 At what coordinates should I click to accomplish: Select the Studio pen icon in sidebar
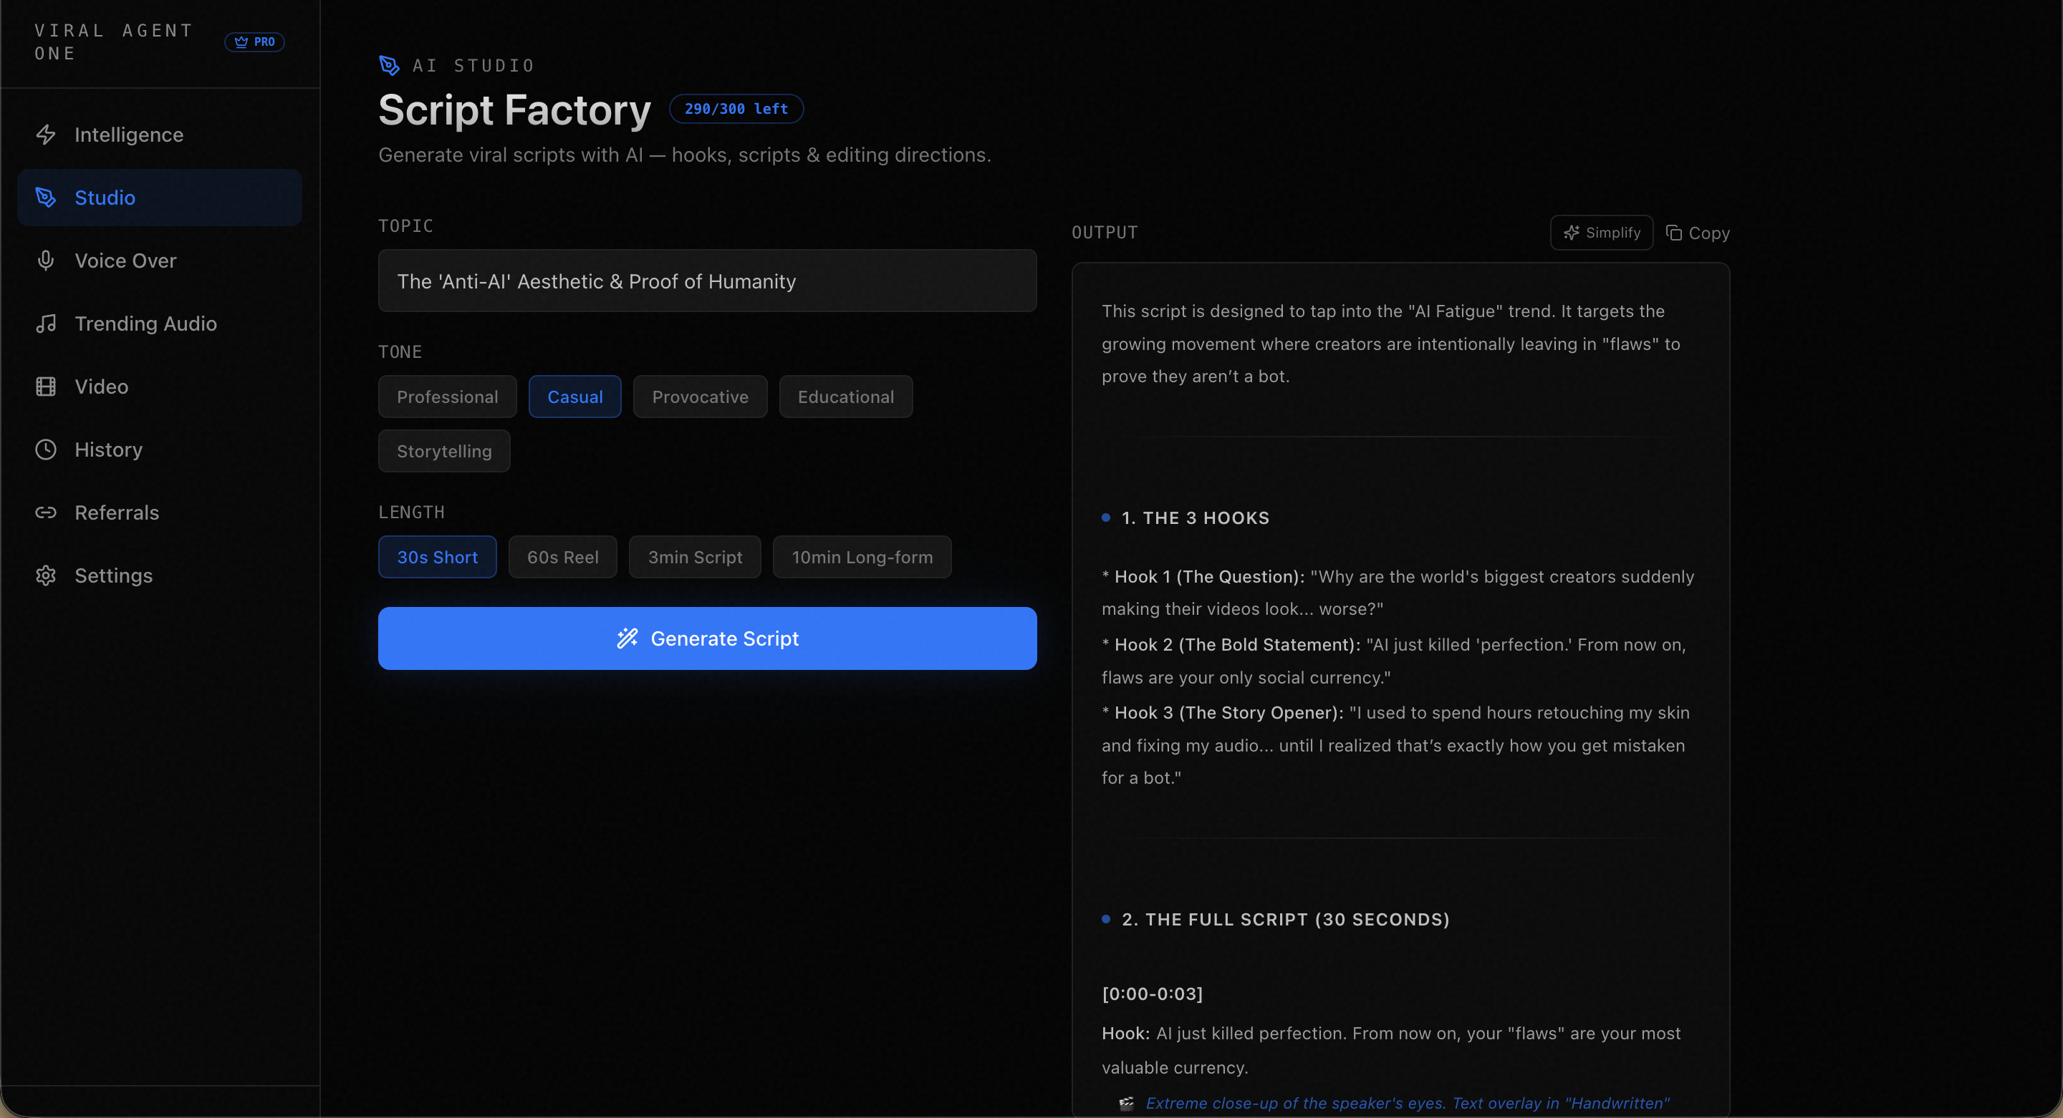pyautogui.click(x=46, y=197)
